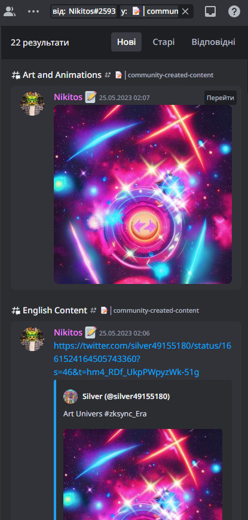Select the Нові tab
248x520 pixels.
[126, 42]
